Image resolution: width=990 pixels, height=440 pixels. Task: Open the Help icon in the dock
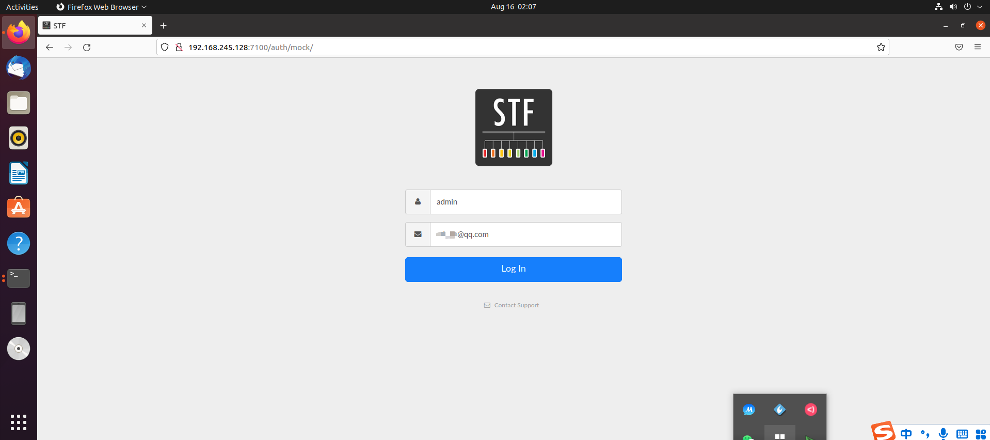point(19,243)
